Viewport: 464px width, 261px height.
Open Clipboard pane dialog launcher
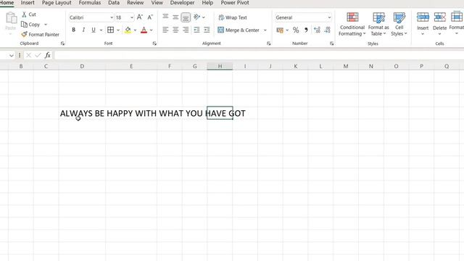coord(62,43)
